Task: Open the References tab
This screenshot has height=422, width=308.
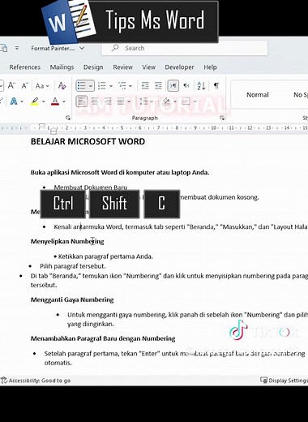Action: (25, 67)
